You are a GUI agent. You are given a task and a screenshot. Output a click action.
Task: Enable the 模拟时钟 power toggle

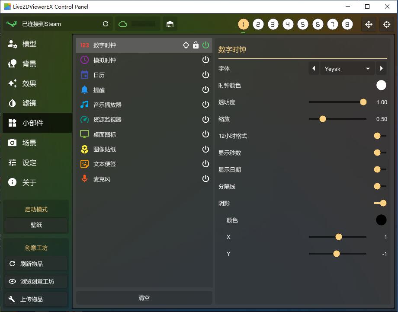(x=205, y=60)
